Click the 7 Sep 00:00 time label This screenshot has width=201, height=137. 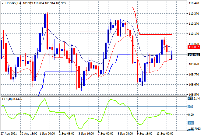pos(106,134)
